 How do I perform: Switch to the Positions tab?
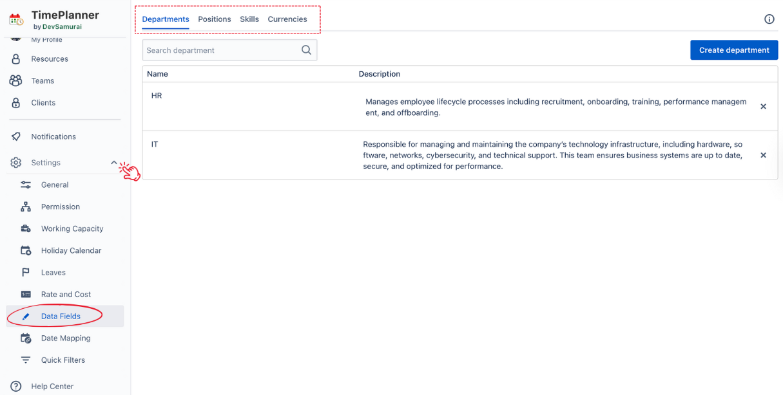click(214, 19)
